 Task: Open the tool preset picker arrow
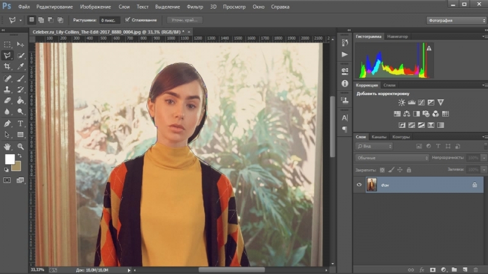click(21, 20)
